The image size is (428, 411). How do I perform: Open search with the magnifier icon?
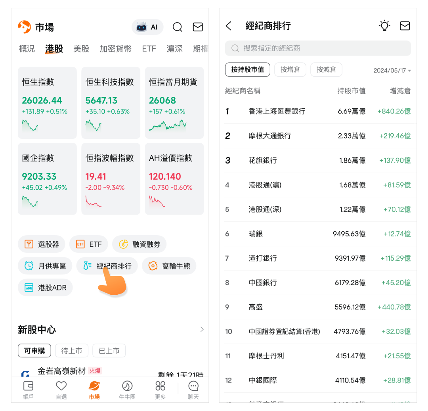(178, 27)
